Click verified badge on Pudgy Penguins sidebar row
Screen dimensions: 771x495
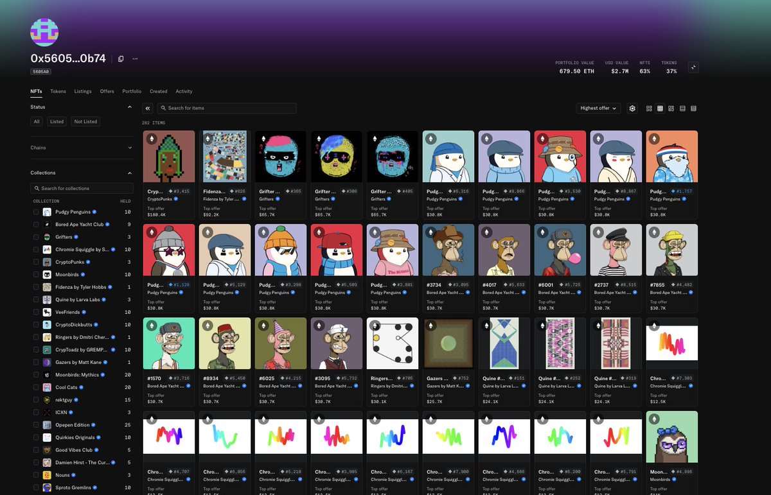pyautogui.click(x=94, y=212)
